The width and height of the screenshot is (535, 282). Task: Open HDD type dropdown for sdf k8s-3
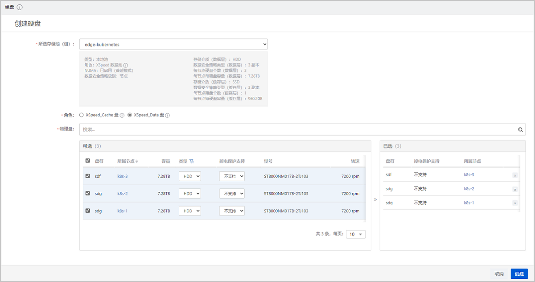pos(190,176)
